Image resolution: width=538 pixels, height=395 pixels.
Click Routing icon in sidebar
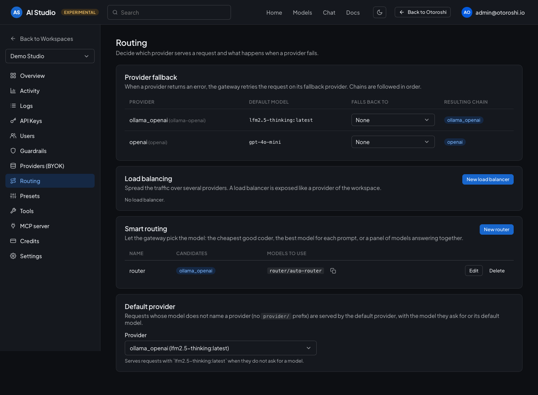click(x=13, y=181)
